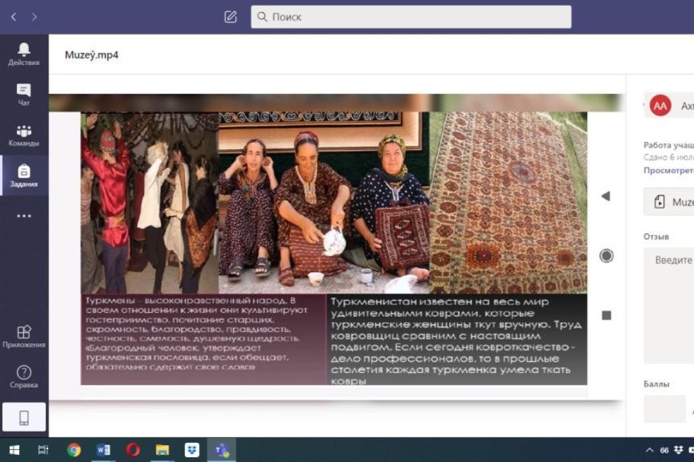
Task: Open Help (Справка) in the sidebar
Action: pos(24,376)
